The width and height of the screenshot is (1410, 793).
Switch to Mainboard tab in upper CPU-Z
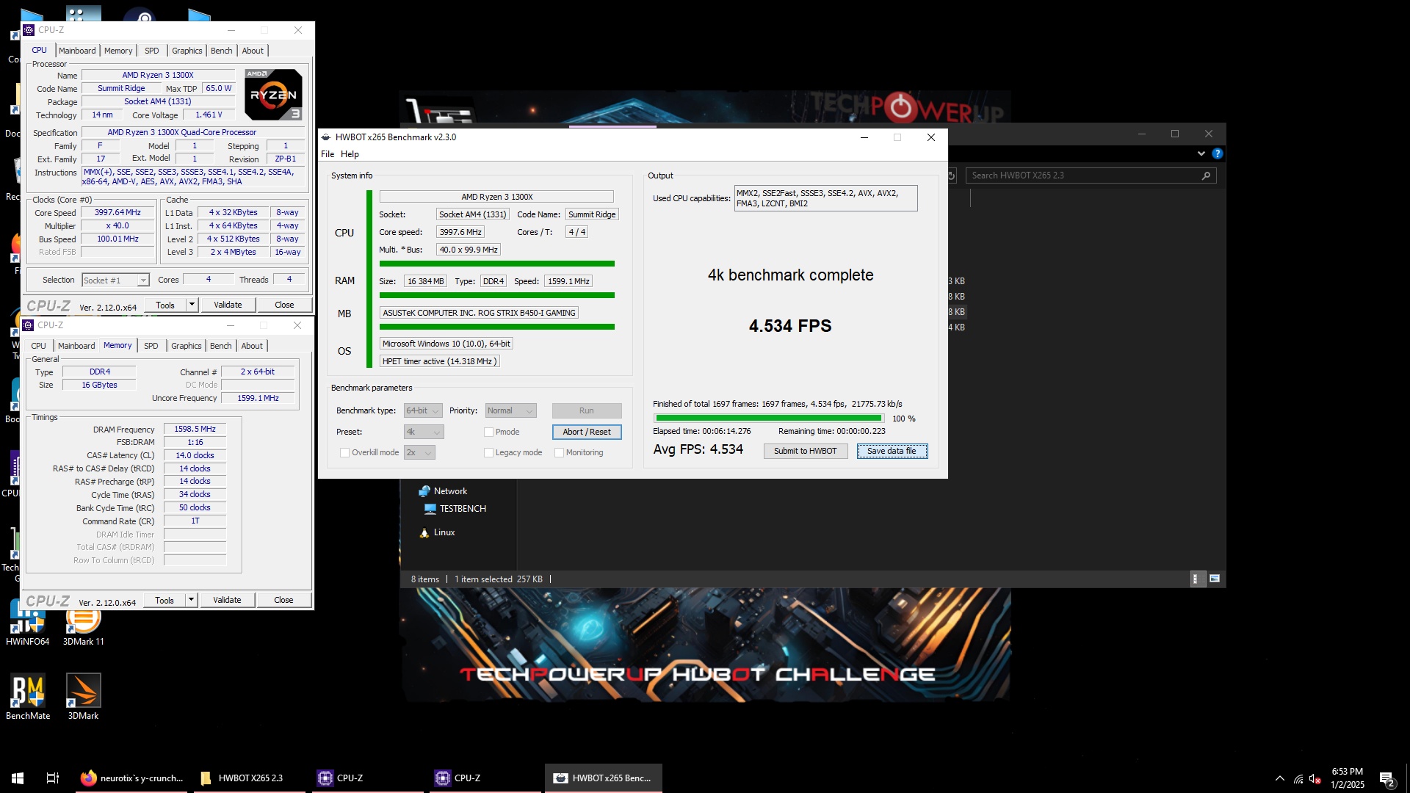tap(77, 51)
